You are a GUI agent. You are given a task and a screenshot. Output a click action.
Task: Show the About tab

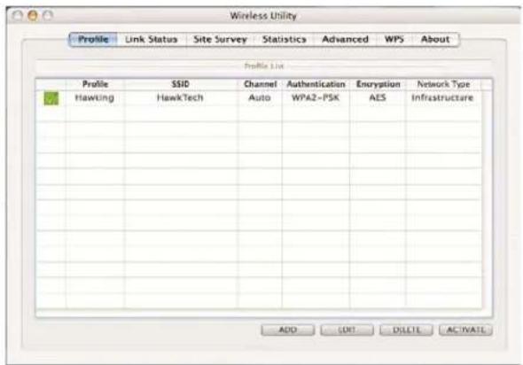[x=435, y=39]
